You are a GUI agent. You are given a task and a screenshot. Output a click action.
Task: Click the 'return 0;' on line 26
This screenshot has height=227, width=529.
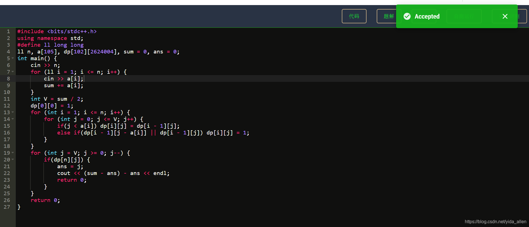coord(45,200)
